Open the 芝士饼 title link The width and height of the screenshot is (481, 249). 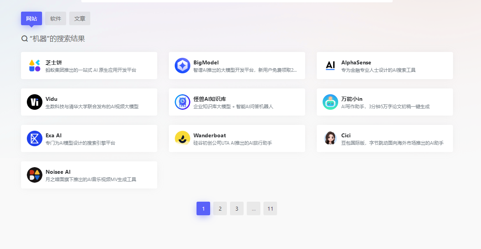click(54, 62)
